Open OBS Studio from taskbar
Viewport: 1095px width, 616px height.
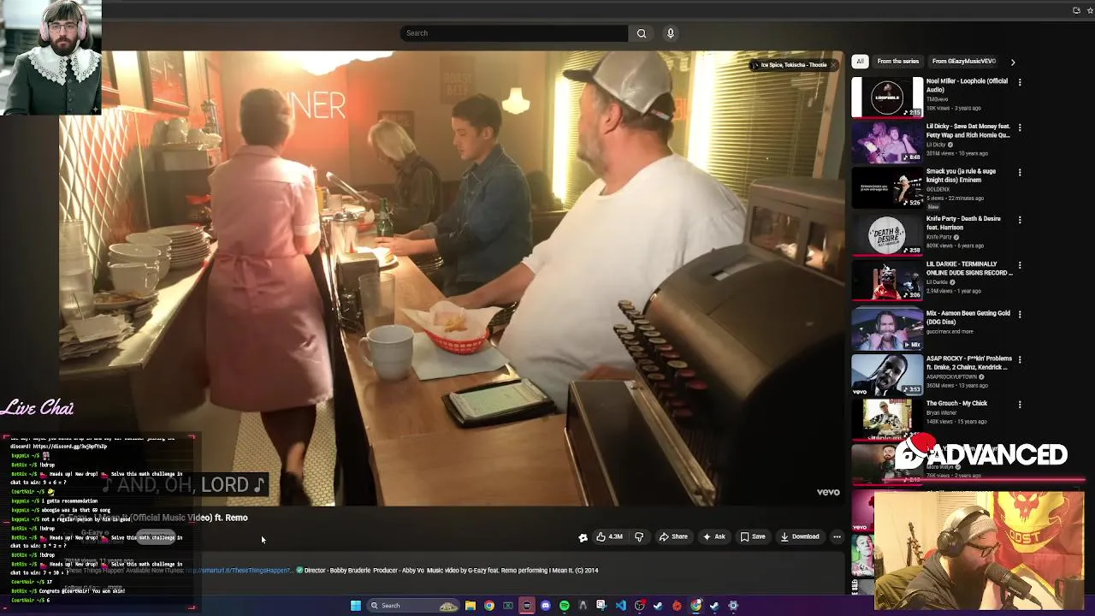(639, 606)
